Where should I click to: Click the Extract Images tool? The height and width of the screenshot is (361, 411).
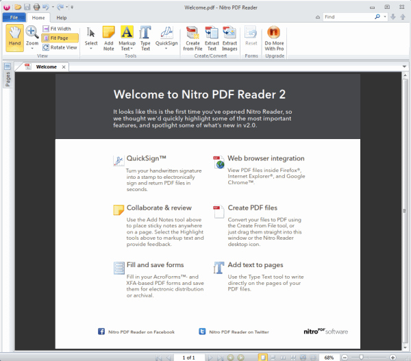(229, 36)
